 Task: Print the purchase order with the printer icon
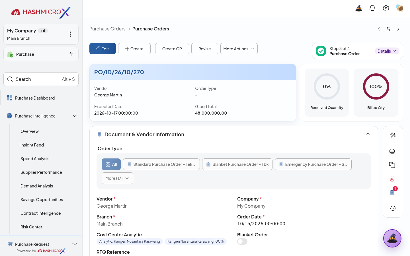tap(392, 151)
